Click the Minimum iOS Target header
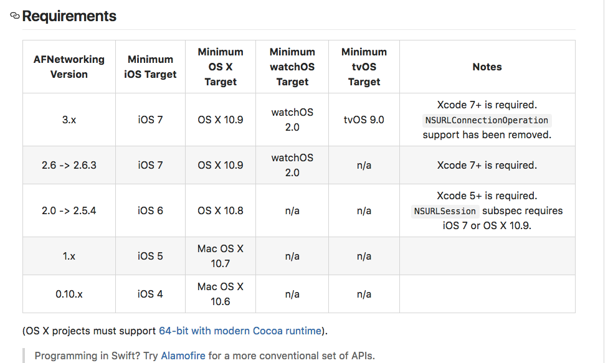 click(x=150, y=67)
